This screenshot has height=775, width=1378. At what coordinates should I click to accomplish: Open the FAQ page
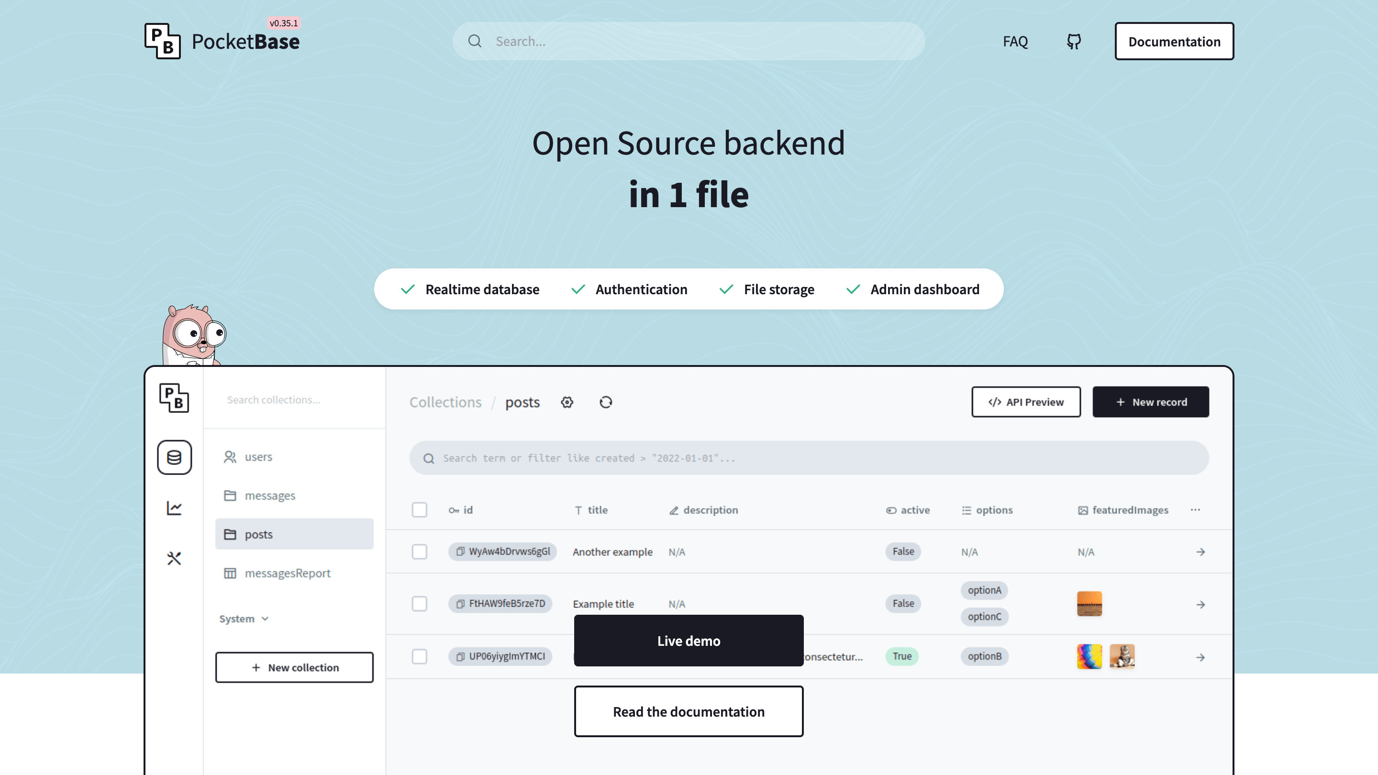pos(1015,41)
